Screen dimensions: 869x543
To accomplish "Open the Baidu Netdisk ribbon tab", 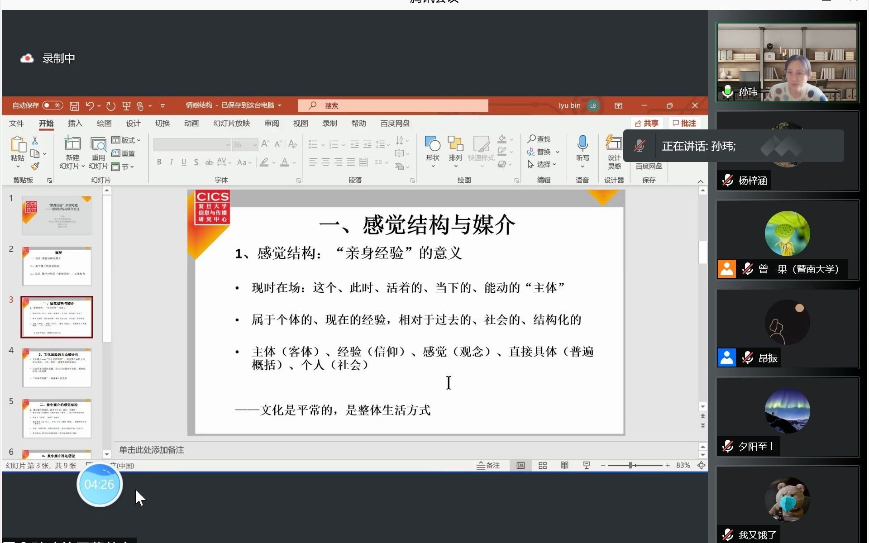I will click(x=395, y=124).
